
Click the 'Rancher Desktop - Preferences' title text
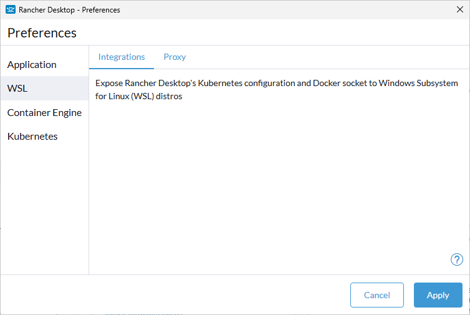click(x=69, y=9)
